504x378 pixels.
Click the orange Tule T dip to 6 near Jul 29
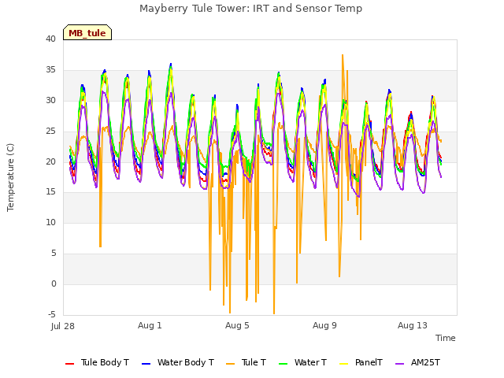(100, 246)
